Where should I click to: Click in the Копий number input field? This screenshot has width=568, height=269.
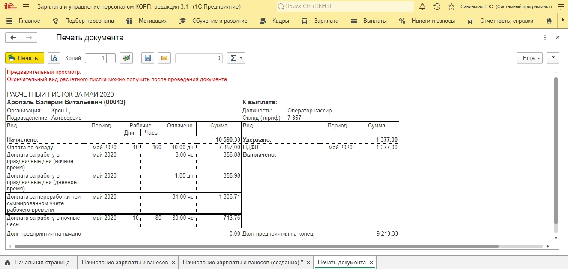[x=96, y=58]
